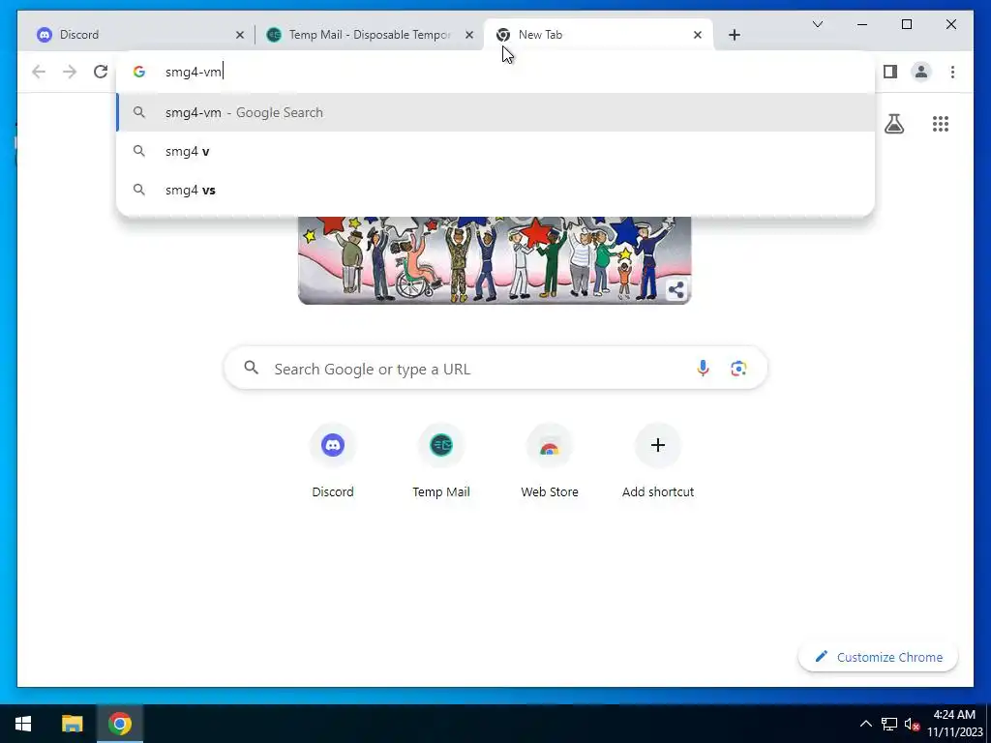Open the muted volume tray icon
The height and width of the screenshot is (743, 991).
pos(912,724)
